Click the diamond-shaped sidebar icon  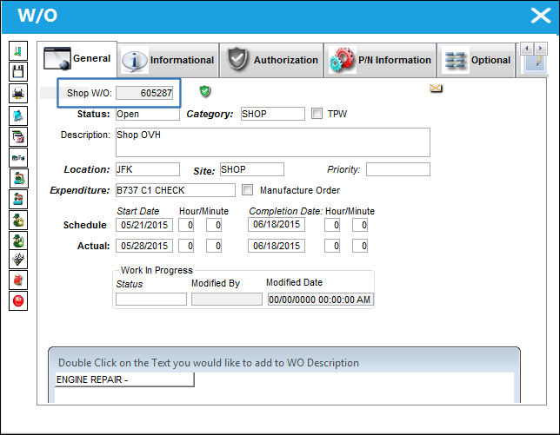tap(18, 260)
